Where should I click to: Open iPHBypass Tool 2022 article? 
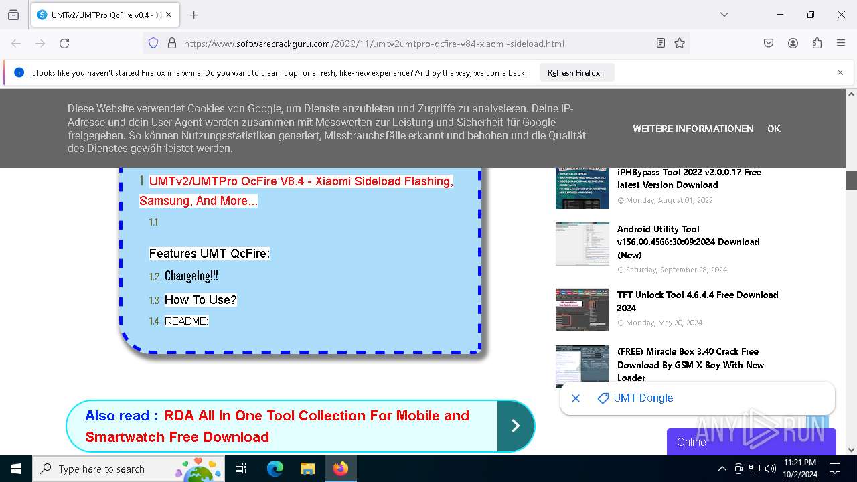tap(689, 179)
